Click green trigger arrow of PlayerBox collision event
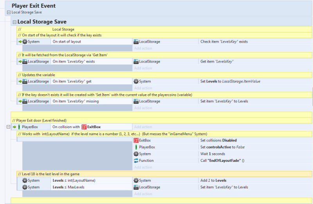The width and height of the screenshot is (313, 204). click(x=14, y=127)
